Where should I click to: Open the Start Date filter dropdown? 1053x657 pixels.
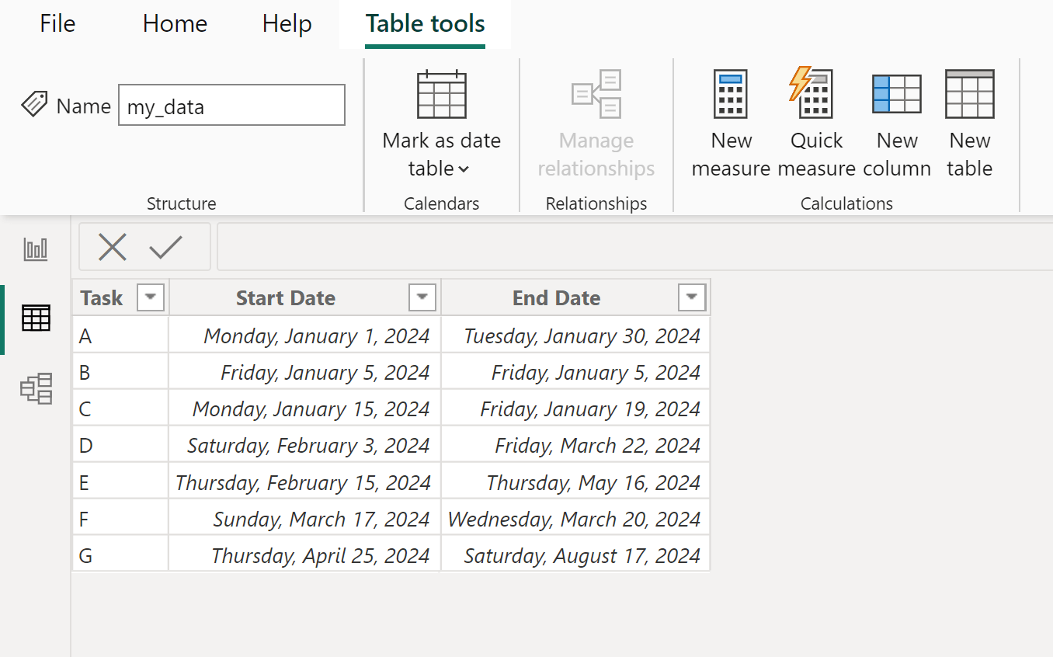coord(422,297)
